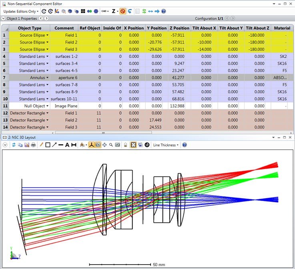Select the H-shaped measure tool
Screen dimensions: 295x269
pos(74,145)
